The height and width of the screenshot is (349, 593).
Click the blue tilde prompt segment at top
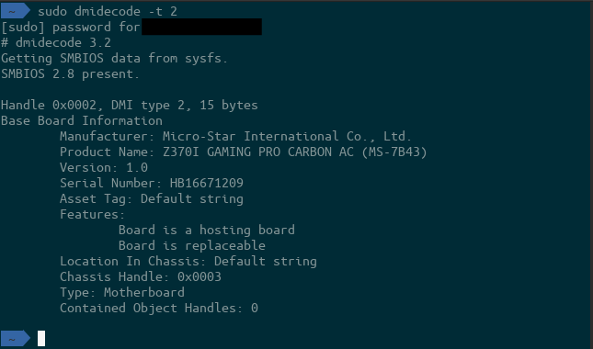pyautogui.click(x=15, y=11)
